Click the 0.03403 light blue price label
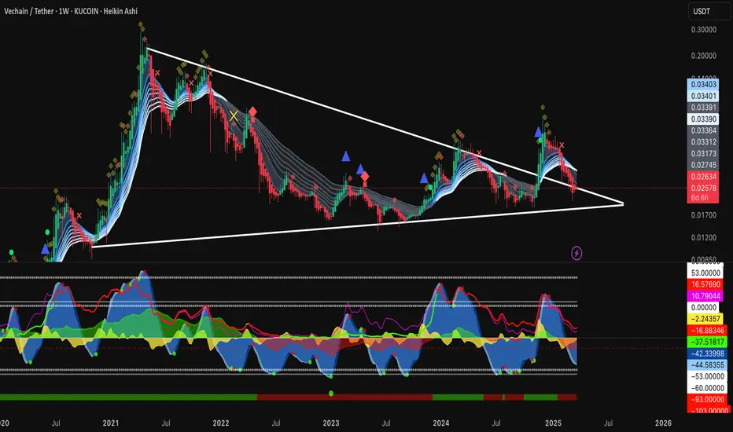The height and width of the screenshot is (432, 733). point(703,85)
